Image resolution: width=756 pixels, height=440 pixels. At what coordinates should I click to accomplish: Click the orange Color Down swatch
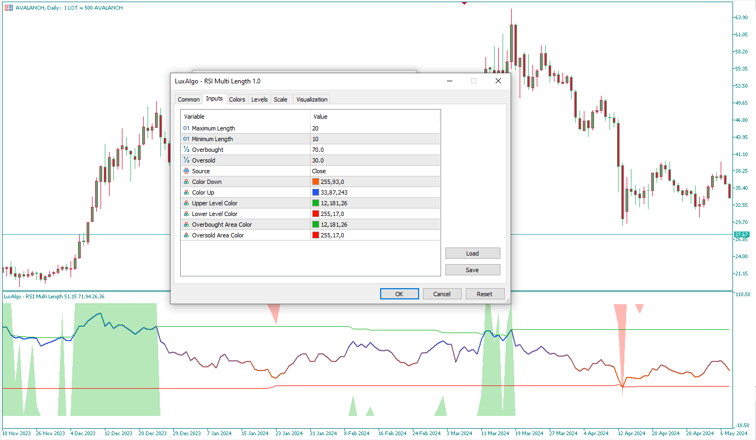click(315, 182)
